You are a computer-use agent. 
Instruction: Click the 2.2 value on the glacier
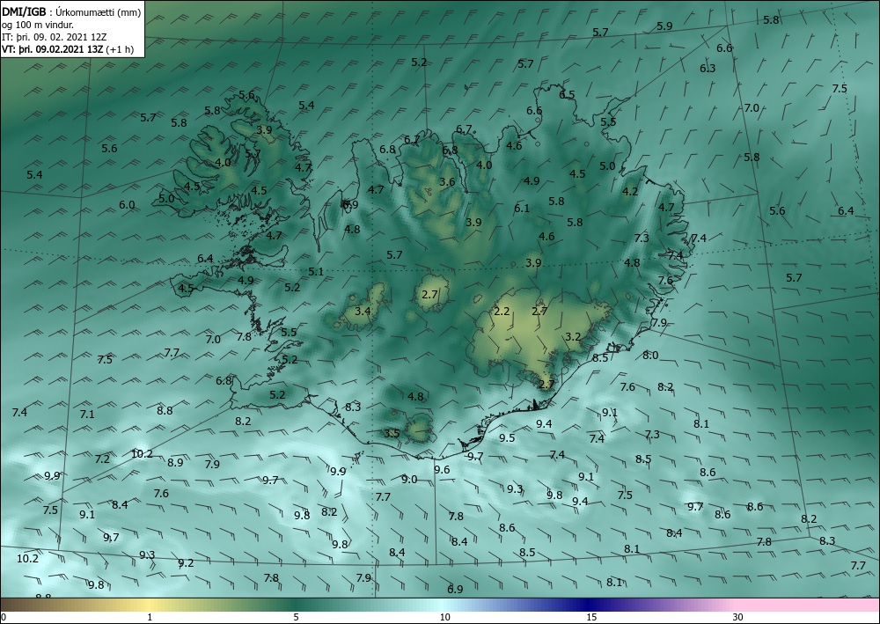(x=502, y=311)
